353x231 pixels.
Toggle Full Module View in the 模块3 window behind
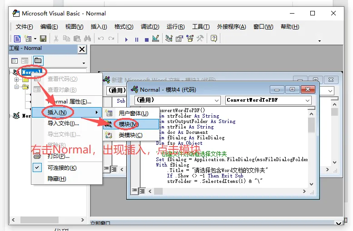coord(114,169)
